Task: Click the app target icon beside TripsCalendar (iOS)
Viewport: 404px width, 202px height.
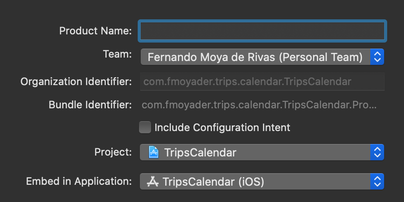Action: click(x=153, y=181)
